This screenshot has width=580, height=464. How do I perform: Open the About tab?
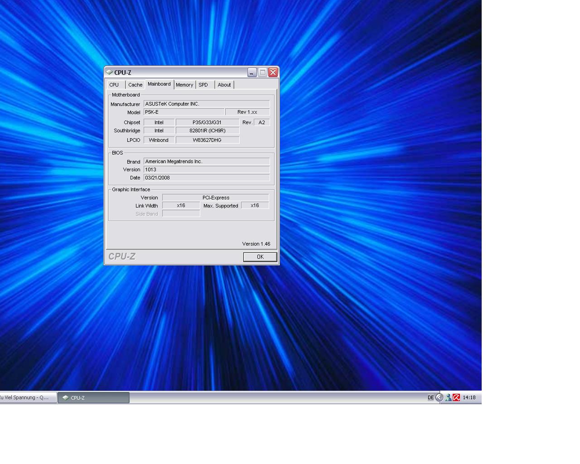coord(224,85)
